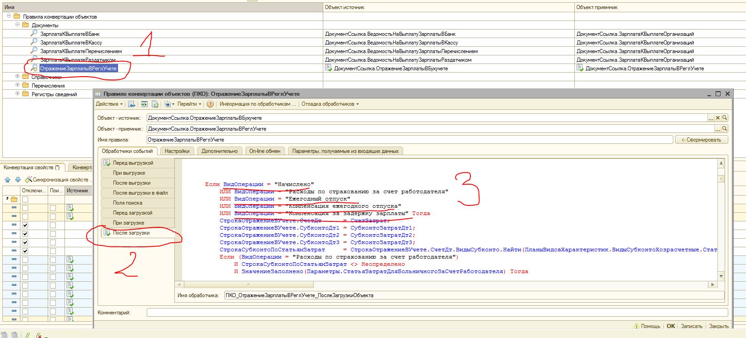Screen dimensions: 746x338
Task: Select the Поля поиска handler
Action: pyautogui.click(x=138, y=203)
